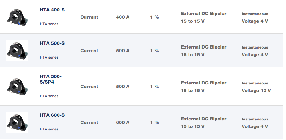
Task: Select the HTA 500-S/SP4 product title
Action: [51, 79]
